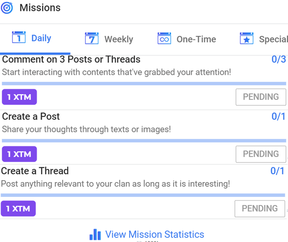Click the 1 XTM badge under Comment mission
288x242 pixels.
(x=19, y=97)
